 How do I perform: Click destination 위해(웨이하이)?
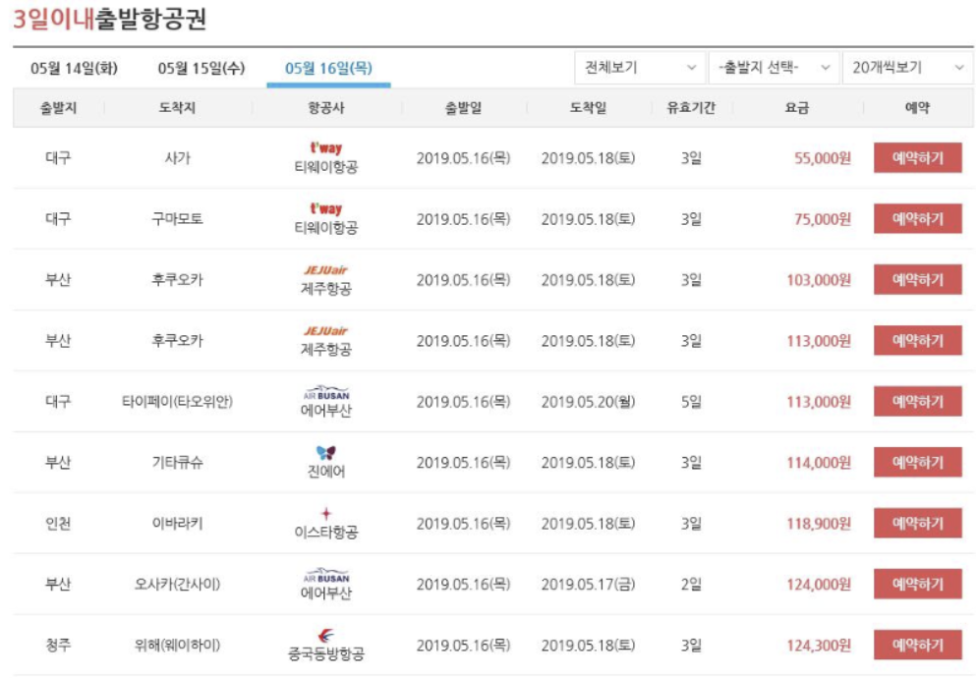(177, 646)
